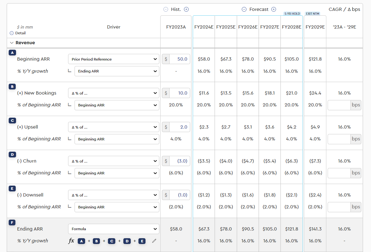Click the D badge for Churn
This screenshot has width=371, height=252.
[x=12, y=155]
